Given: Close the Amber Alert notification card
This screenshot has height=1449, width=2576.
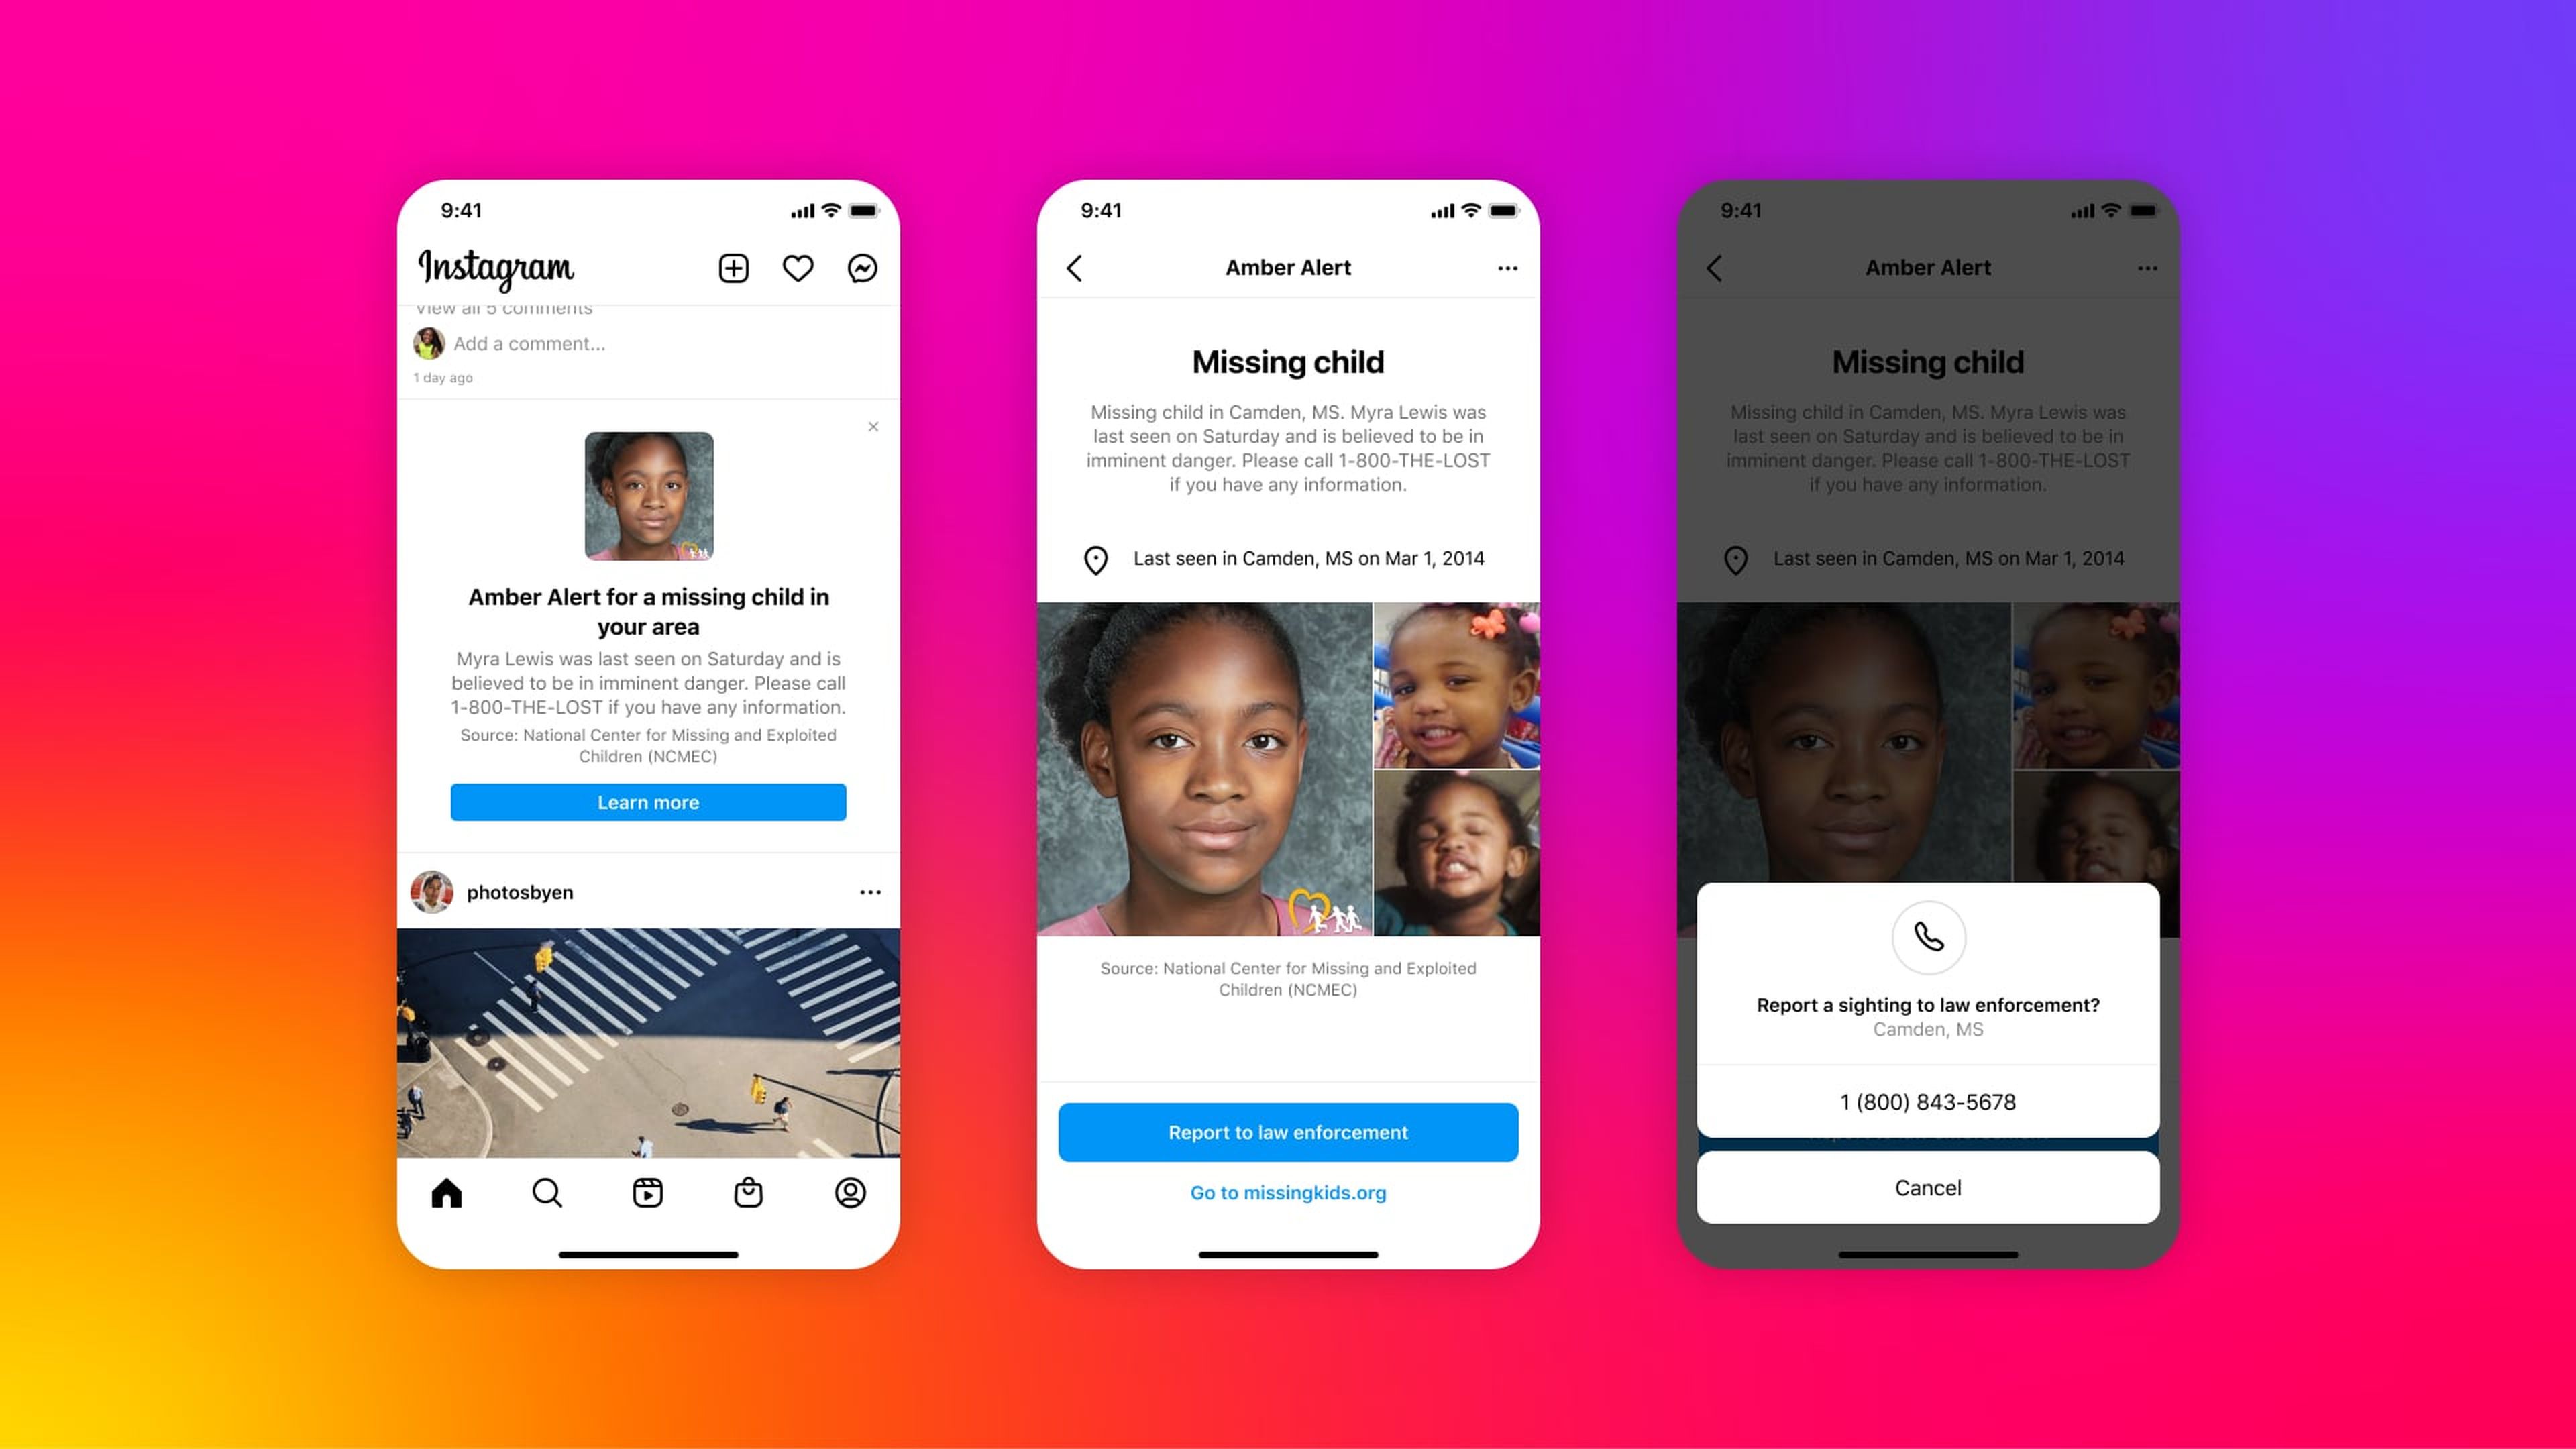Looking at the screenshot, I should coord(872,427).
